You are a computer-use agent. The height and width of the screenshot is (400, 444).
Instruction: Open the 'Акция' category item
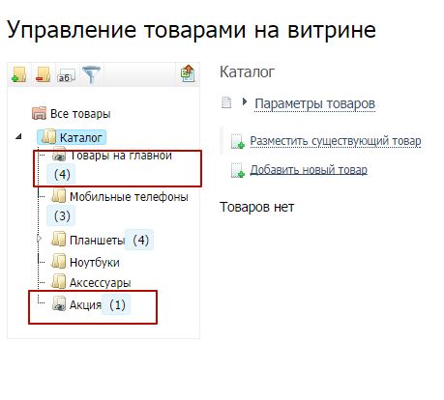pos(85,304)
